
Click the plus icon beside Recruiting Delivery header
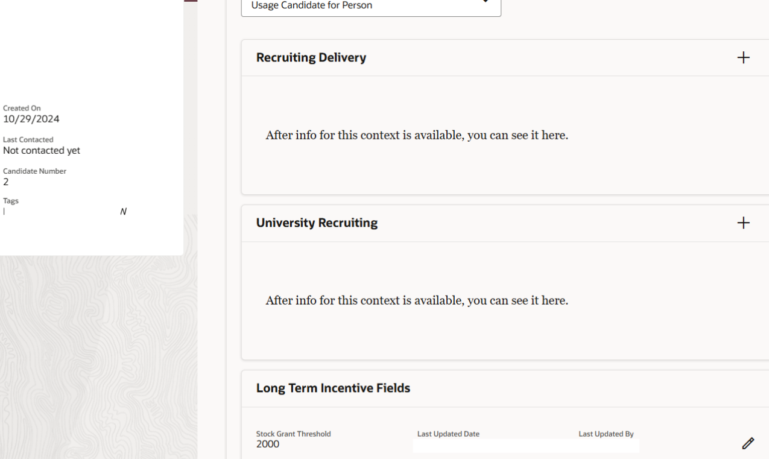744,57
